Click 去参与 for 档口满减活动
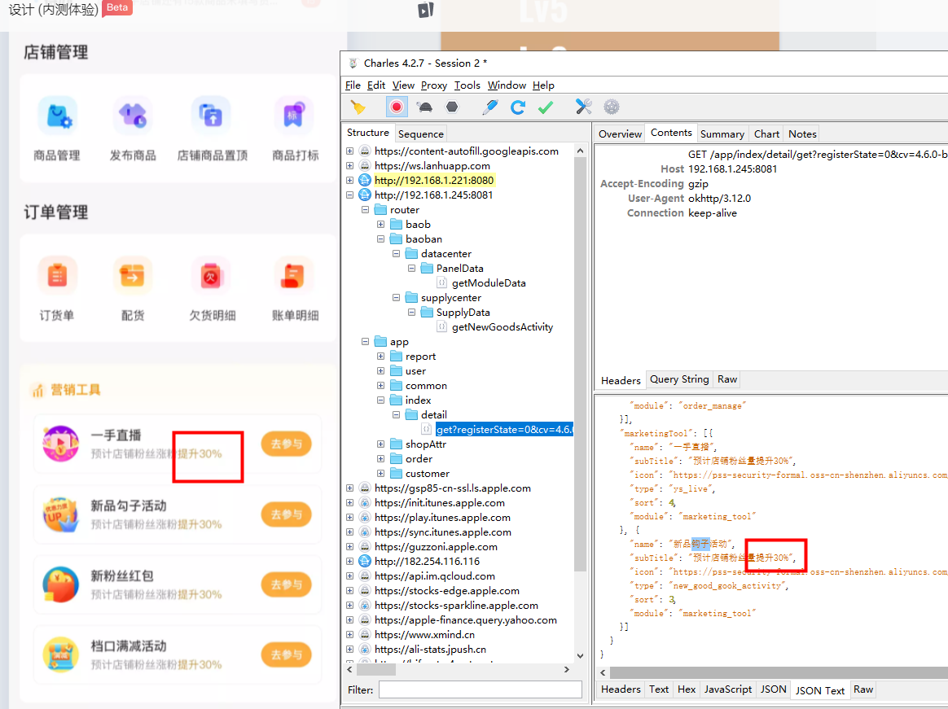Image resolution: width=948 pixels, height=709 pixels. click(x=286, y=654)
